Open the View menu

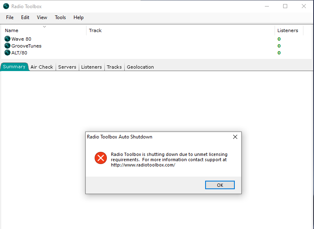42,17
